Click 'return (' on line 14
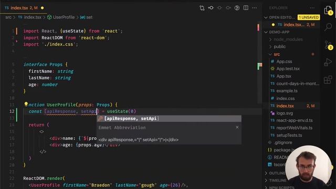The width and height of the screenshot is (336, 189). (39, 125)
